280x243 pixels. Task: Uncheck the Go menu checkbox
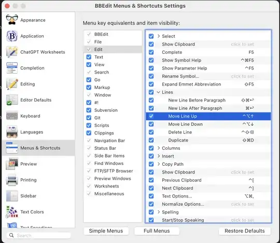point(89,80)
